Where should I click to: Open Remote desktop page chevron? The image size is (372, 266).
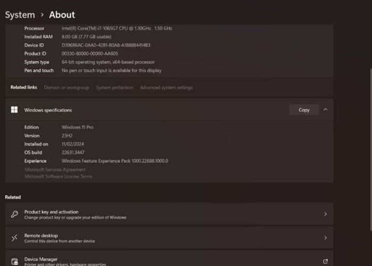(325, 238)
